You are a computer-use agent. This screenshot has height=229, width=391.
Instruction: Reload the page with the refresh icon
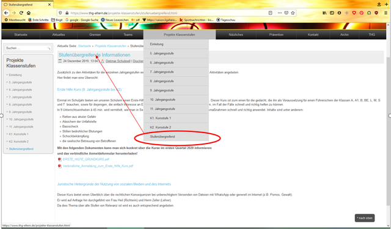21,13
